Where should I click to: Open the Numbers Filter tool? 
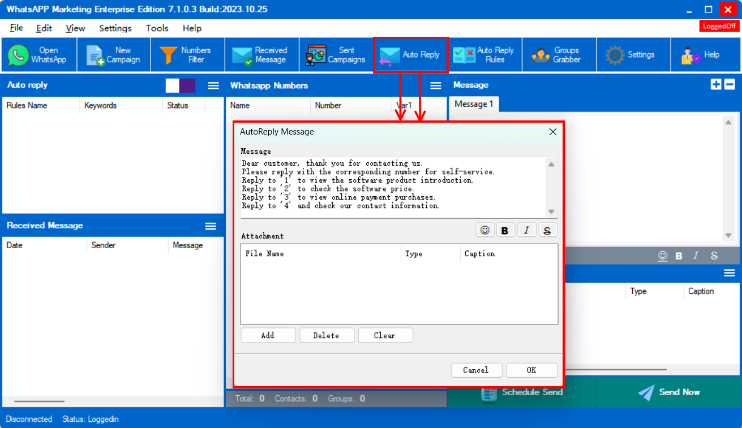187,55
